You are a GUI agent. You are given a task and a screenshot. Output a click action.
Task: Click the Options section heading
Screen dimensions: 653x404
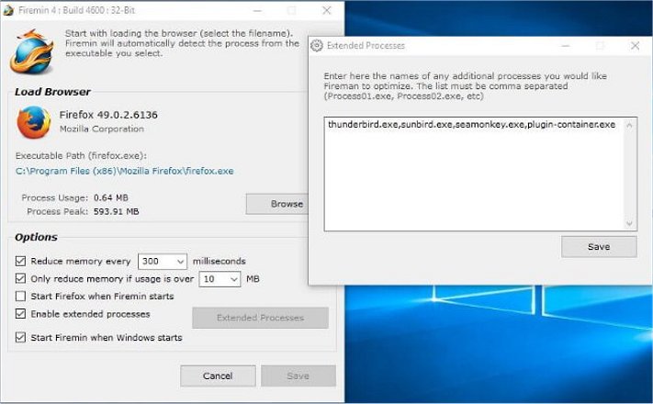[x=36, y=237]
